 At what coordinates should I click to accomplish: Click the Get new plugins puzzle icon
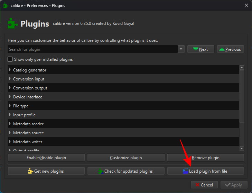coord(30,171)
